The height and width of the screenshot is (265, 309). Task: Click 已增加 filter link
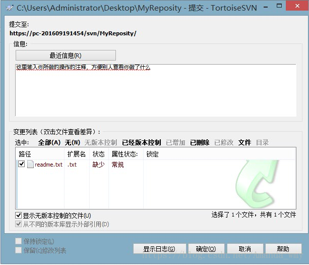[x=175, y=142]
